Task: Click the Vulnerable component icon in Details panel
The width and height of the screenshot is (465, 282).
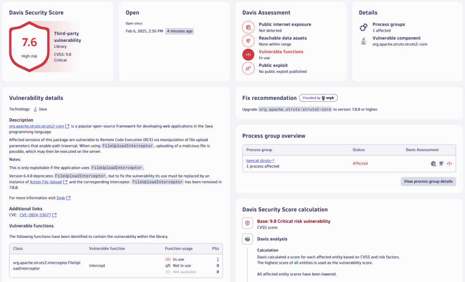Action: coord(363,40)
